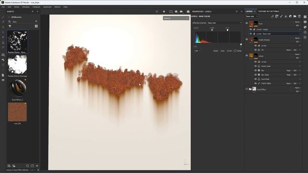The height and width of the screenshot is (173, 308).
Task: Open the Rust Effect folder blend mode dropdown
Action: click(x=298, y=88)
